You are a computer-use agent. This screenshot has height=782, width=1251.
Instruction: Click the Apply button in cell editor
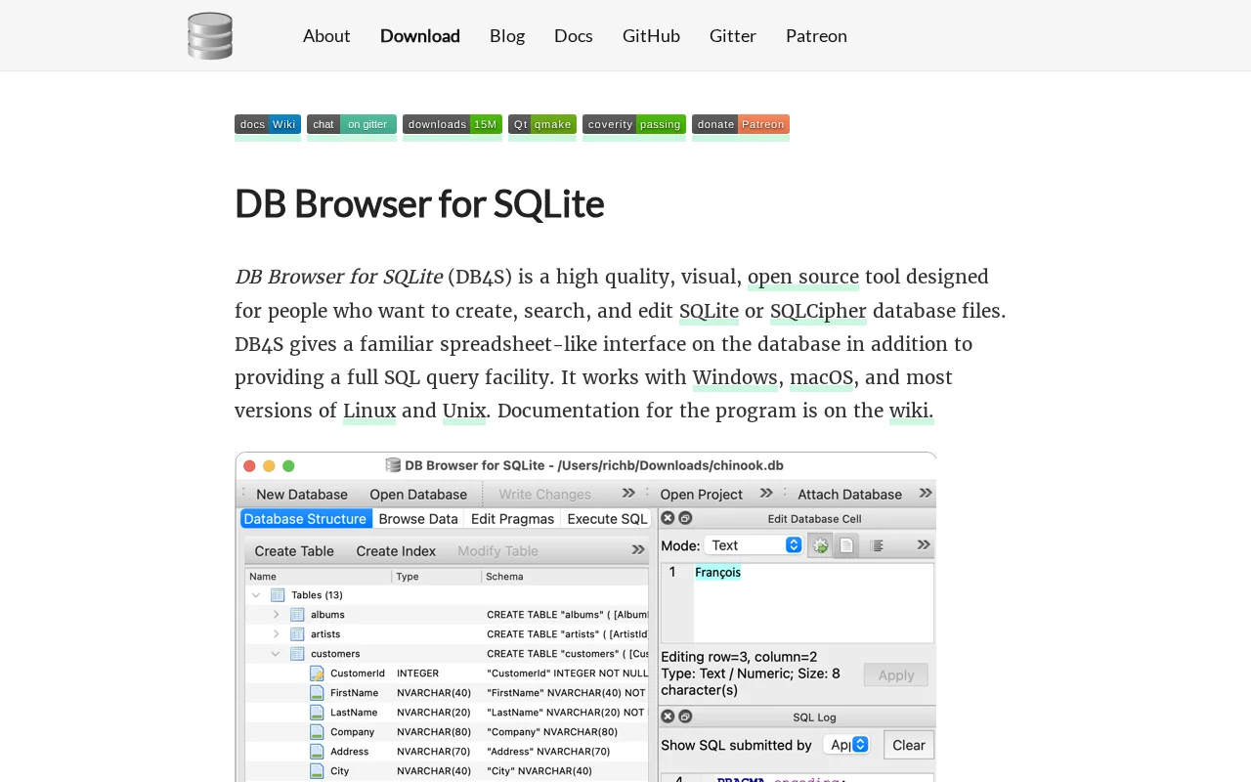pos(896,674)
